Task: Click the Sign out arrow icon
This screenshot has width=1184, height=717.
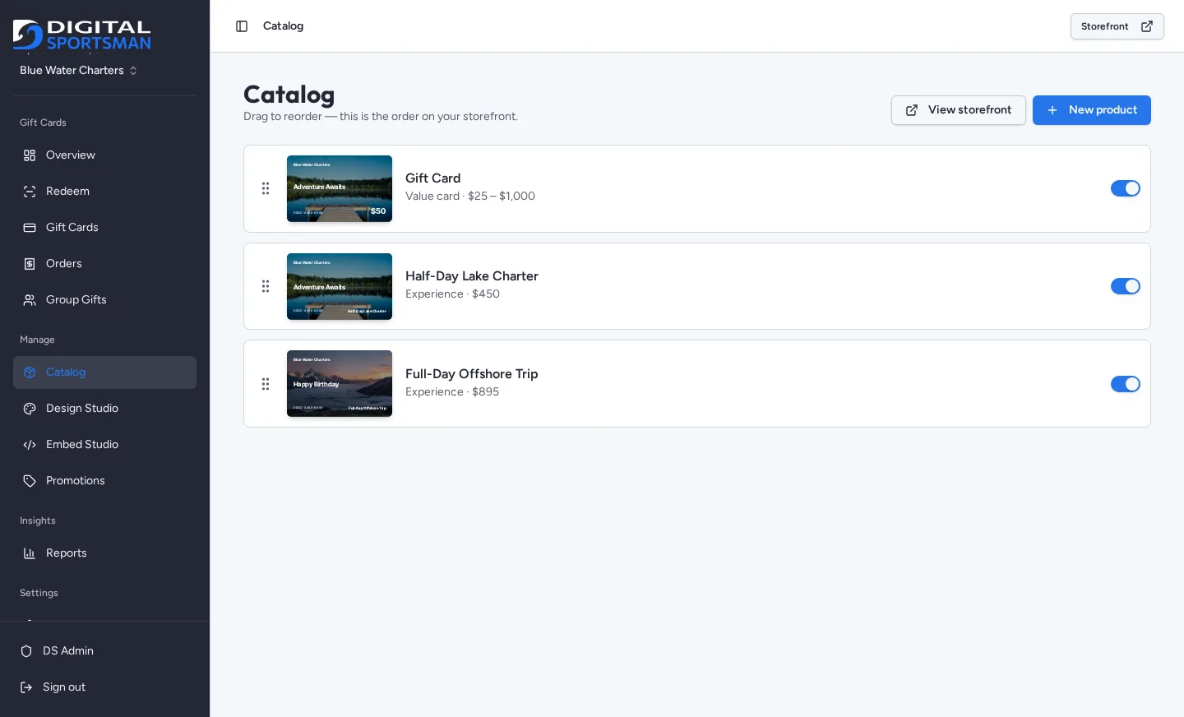Action: [x=26, y=687]
